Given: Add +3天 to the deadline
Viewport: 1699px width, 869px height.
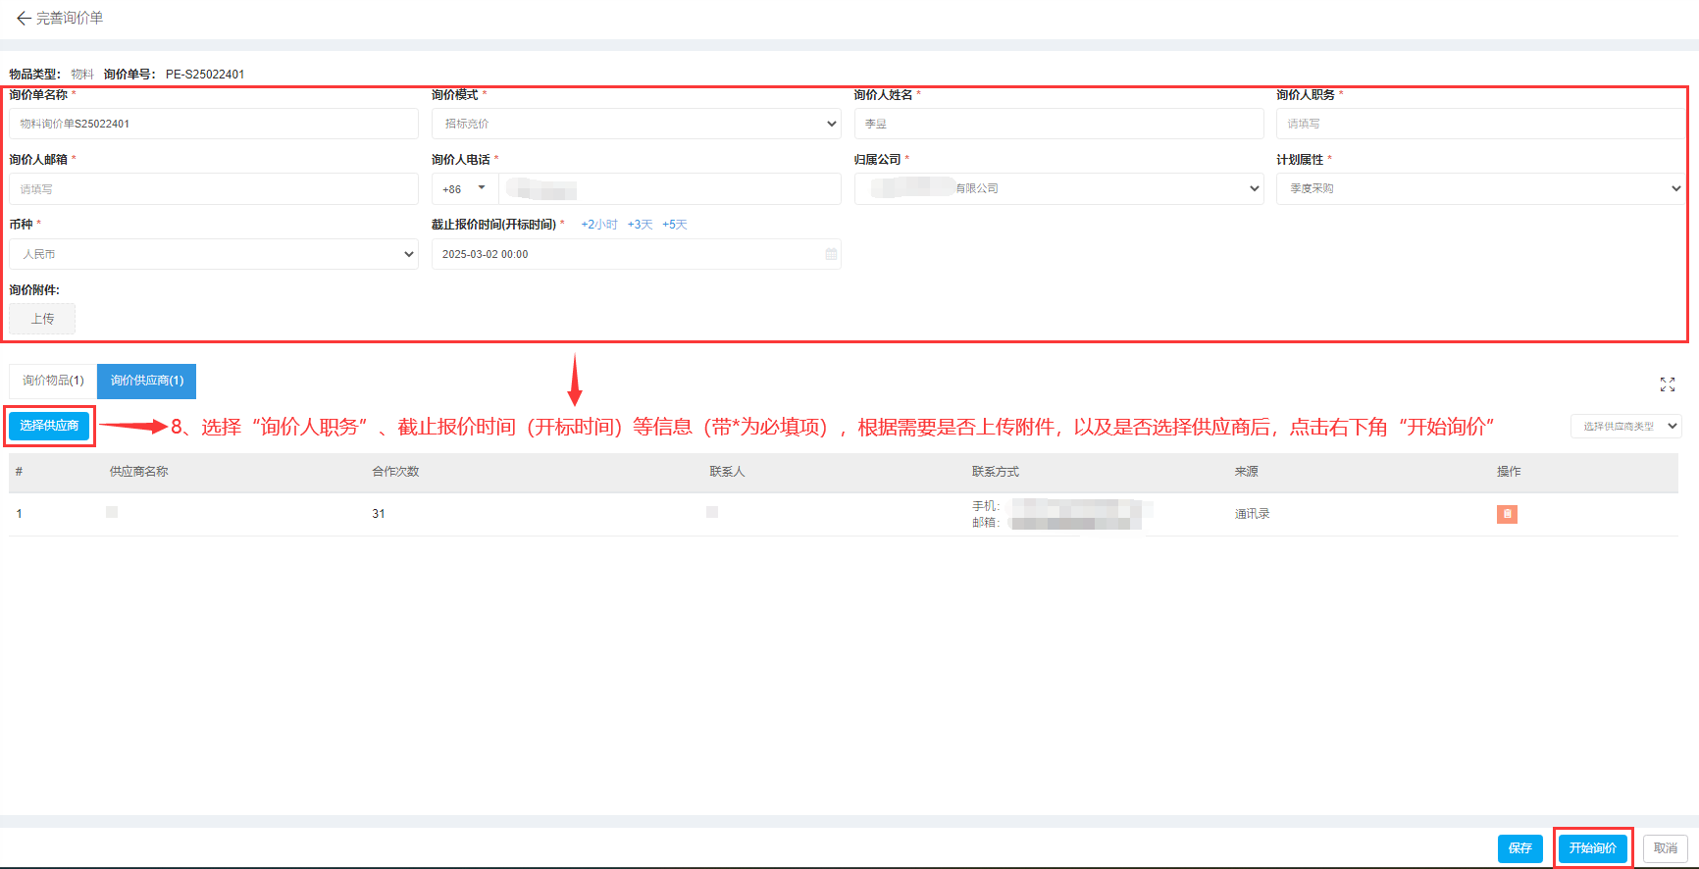Looking at the screenshot, I should [x=640, y=225].
